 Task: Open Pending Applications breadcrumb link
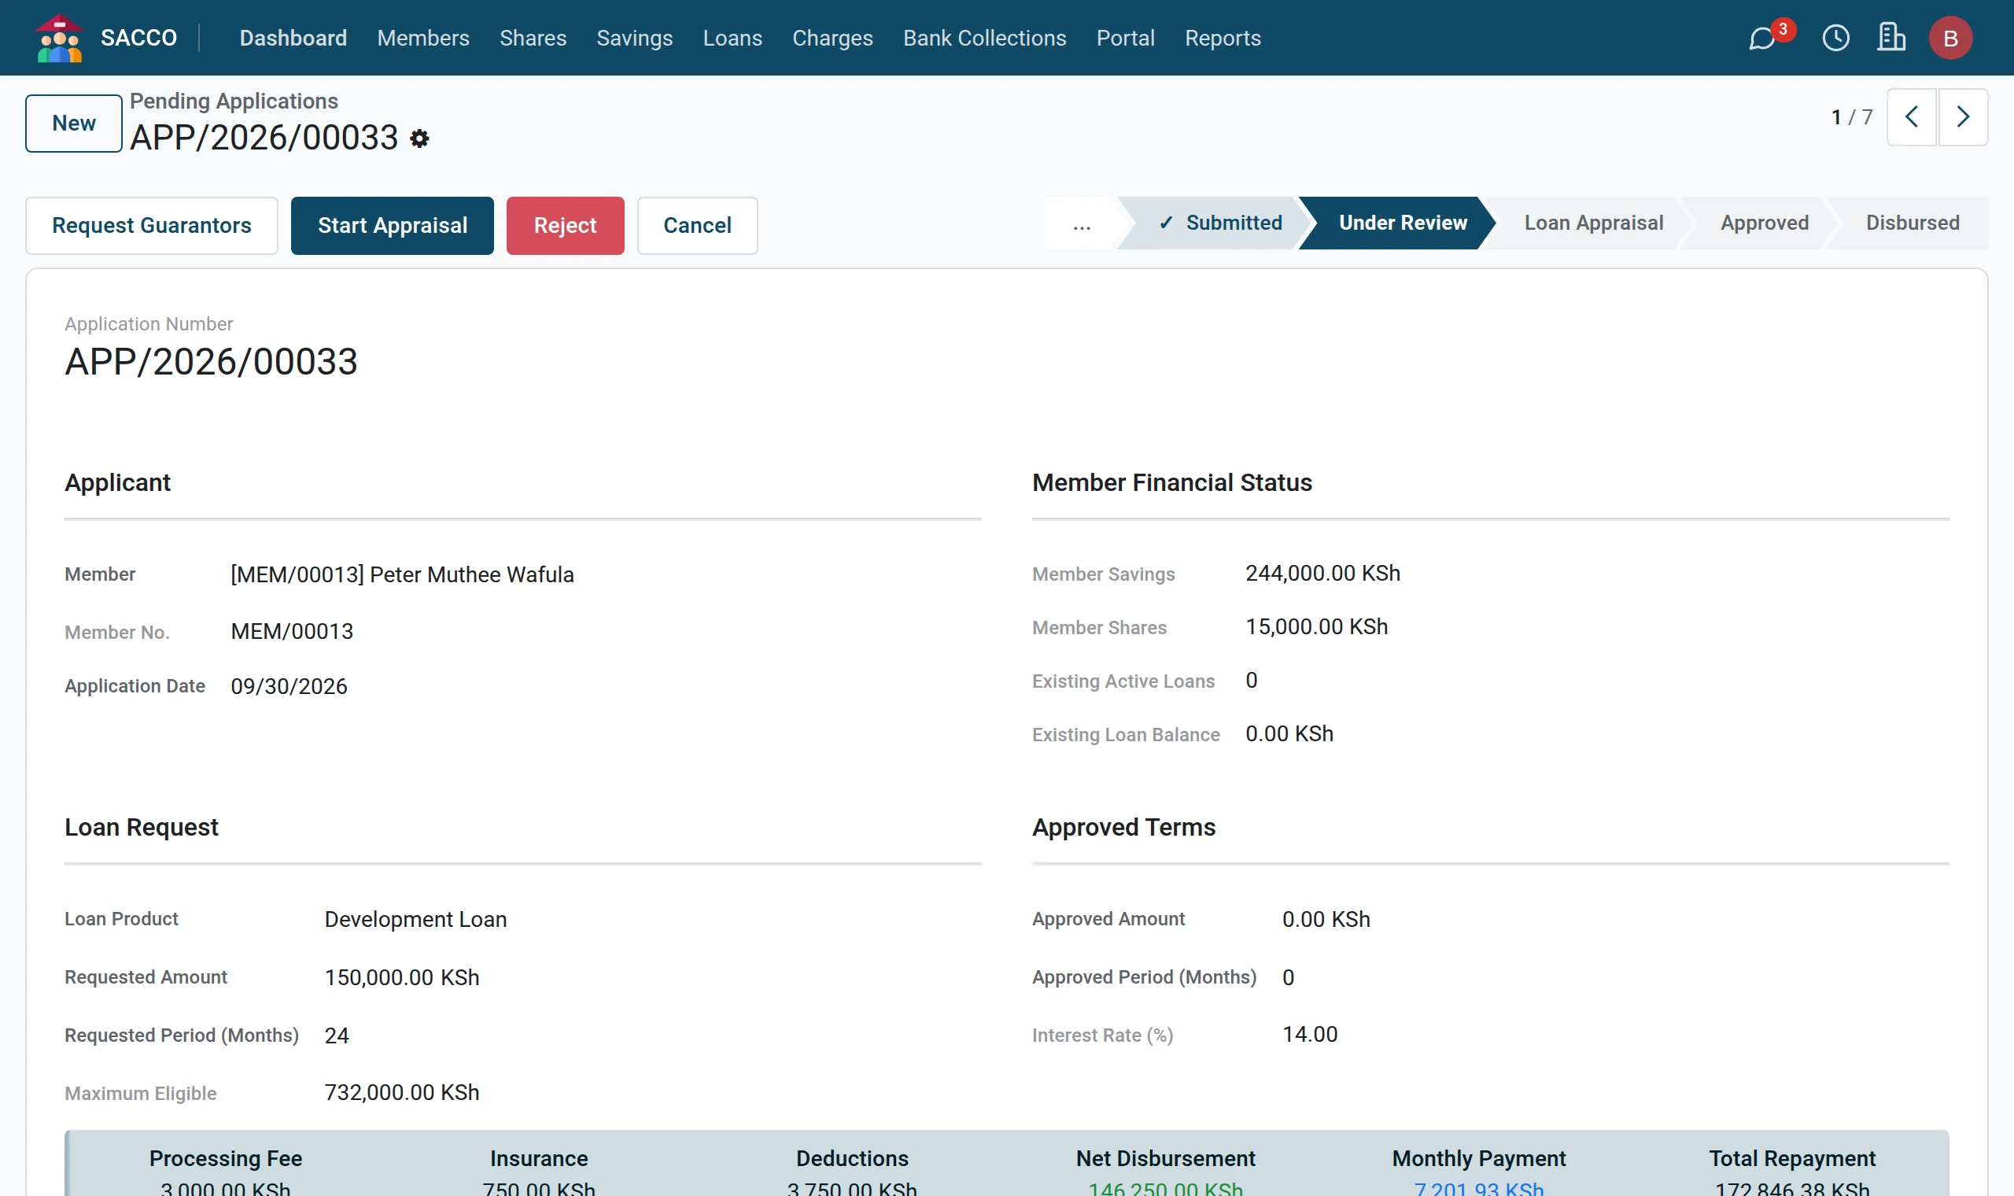[234, 101]
